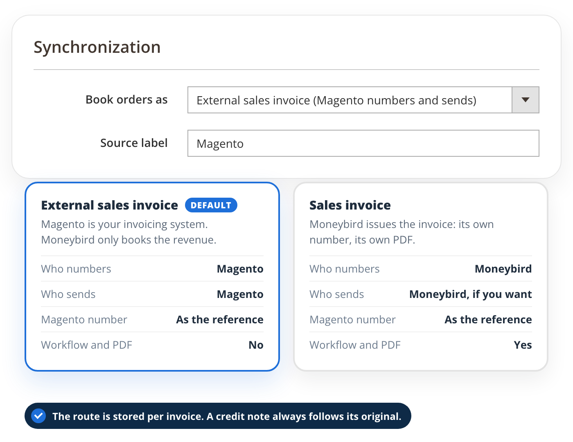Click the blue checkmark icon in the banner

tap(38, 416)
